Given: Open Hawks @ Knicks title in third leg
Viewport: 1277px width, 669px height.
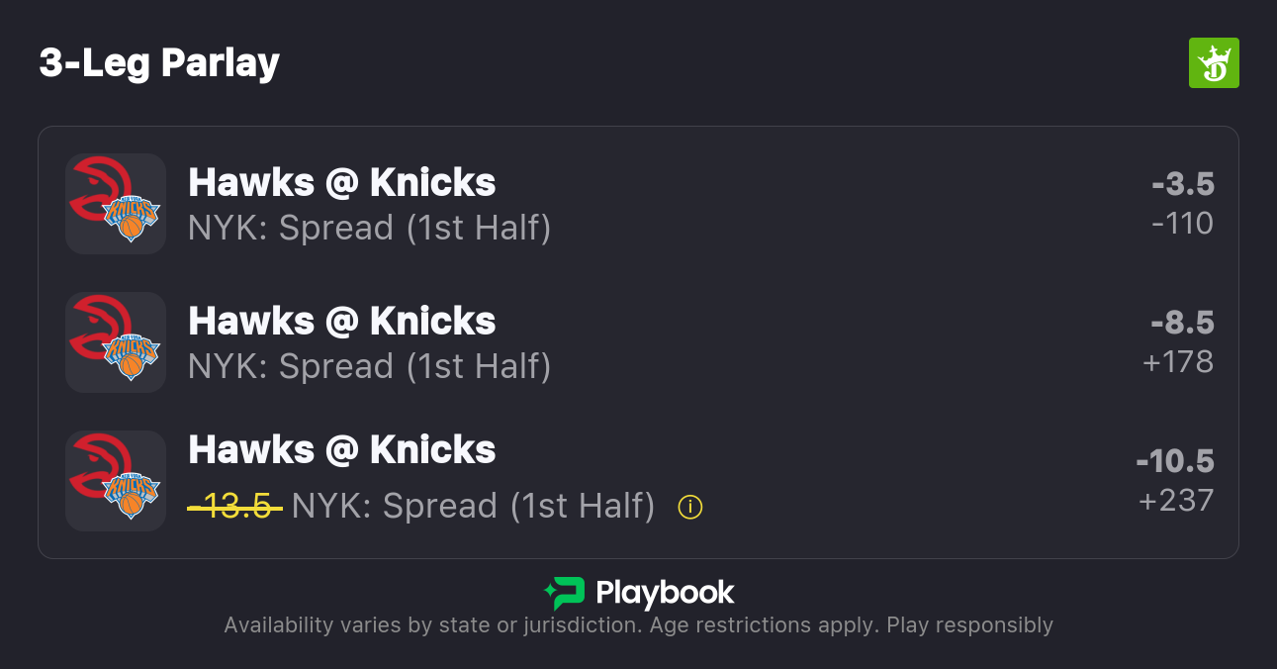Looking at the screenshot, I should click(342, 449).
